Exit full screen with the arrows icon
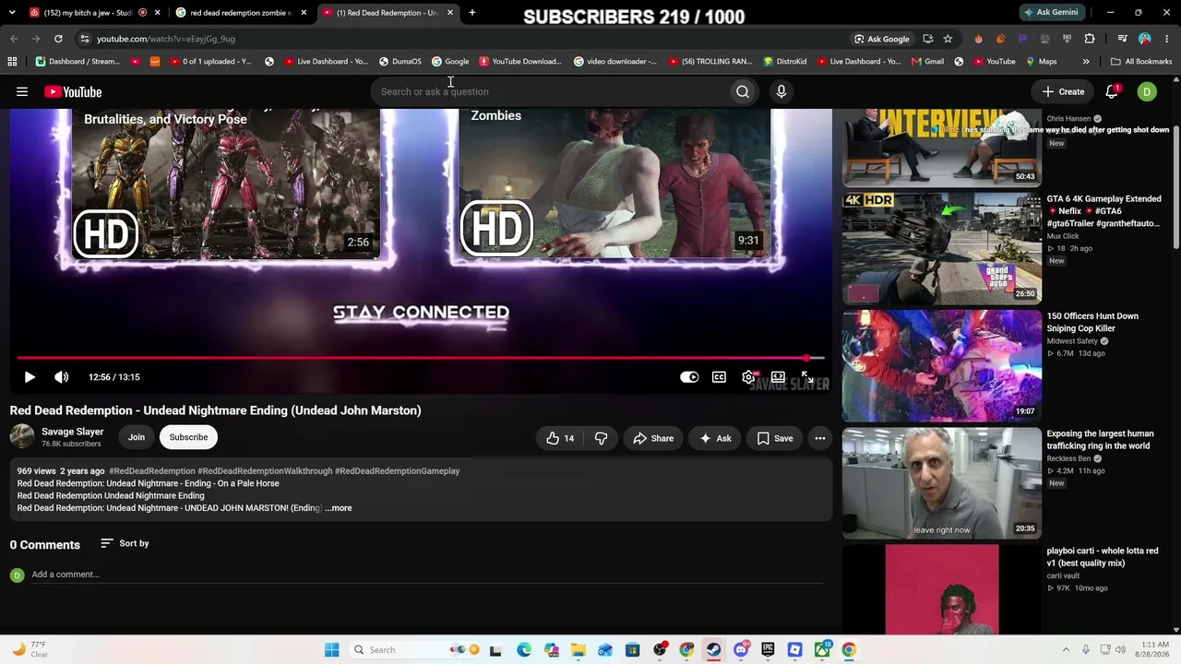The width and height of the screenshot is (1181, 664). pos(807,377)
